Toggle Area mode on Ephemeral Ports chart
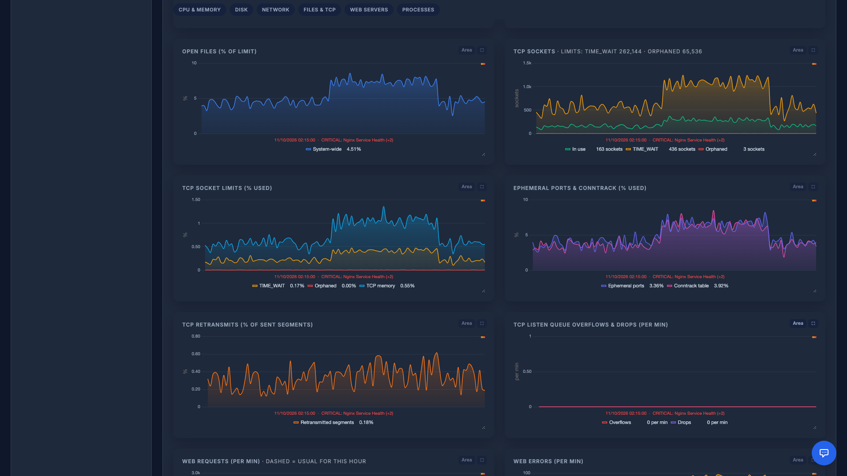 (798, 187)
